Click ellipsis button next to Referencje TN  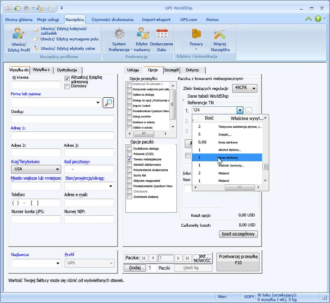tap(248, 110)
